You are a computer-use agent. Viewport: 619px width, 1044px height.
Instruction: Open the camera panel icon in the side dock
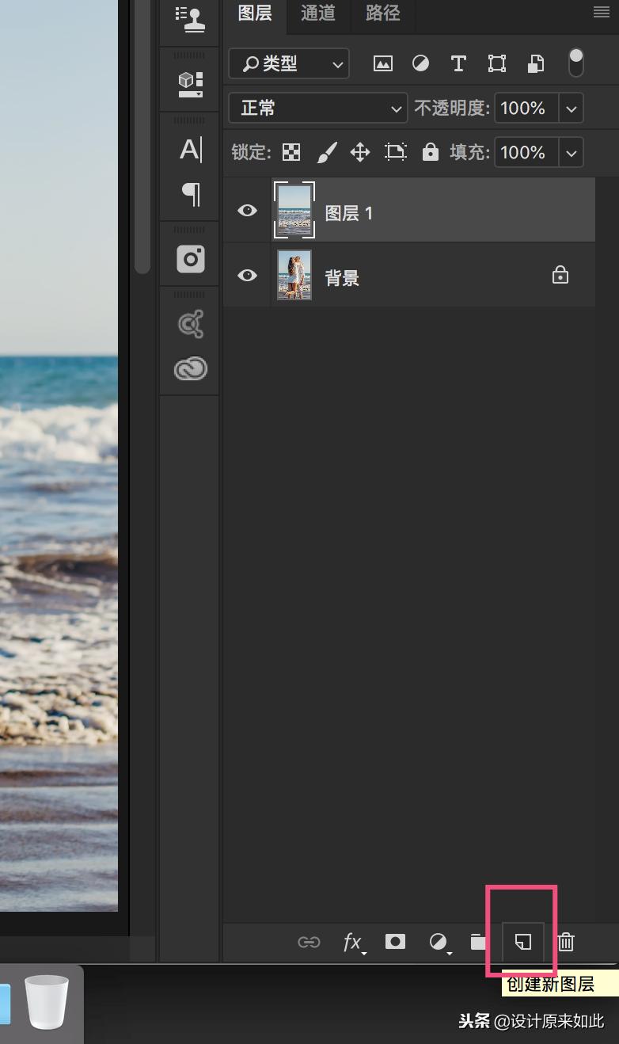[190, 259]
